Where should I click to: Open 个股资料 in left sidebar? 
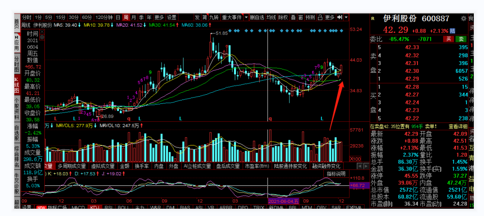[17, 108]
